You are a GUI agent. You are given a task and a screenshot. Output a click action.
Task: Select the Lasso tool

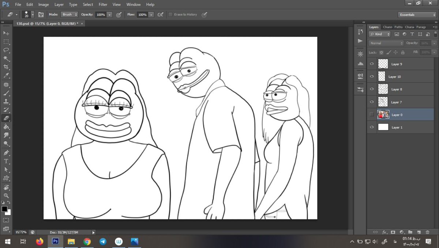(x=6, y=50)
